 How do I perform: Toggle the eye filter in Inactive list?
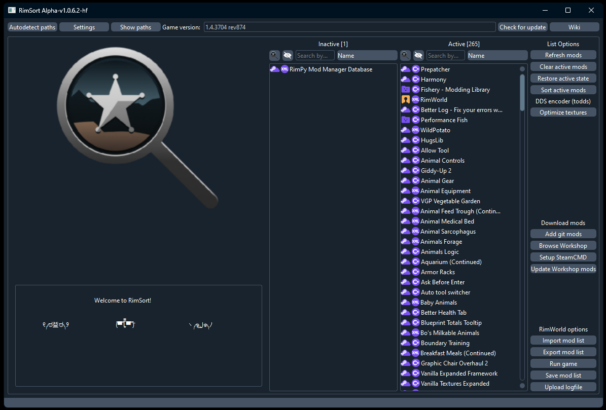[288, 56]
